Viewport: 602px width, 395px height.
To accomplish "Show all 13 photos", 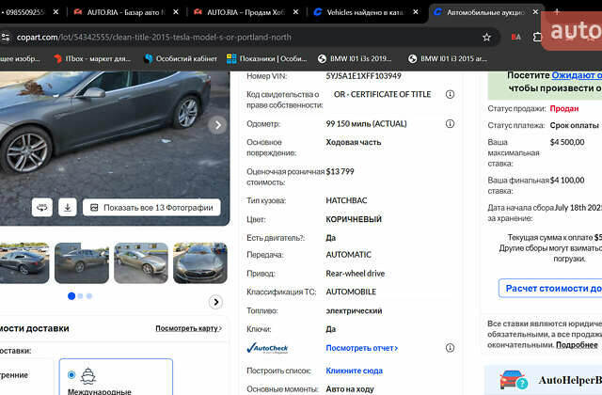I will click(151, 208).
